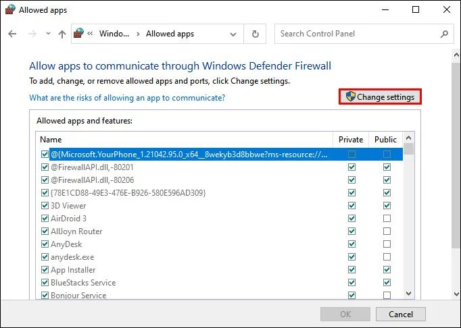Image resolution: width=461 pixels, height=328 pixels.
Task: Select the {78E1CD88-49E3-476E-B926-580E596AD309} row
Action: (x=128, y=192)
